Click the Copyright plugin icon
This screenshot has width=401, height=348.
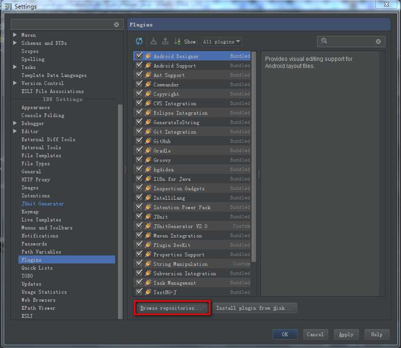tap(148, 93)
